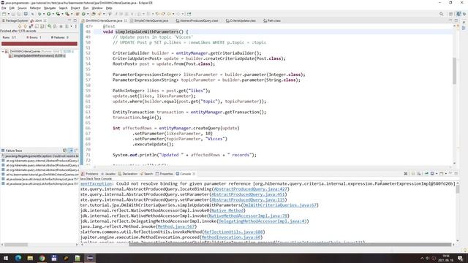Click the External Tools run icon
The width and height of the screenshot is (468, 263).
[x=67, y=14]
